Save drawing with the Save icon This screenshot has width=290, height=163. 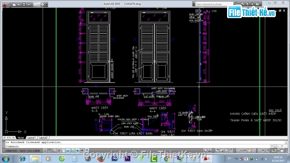tap(24, 5)
